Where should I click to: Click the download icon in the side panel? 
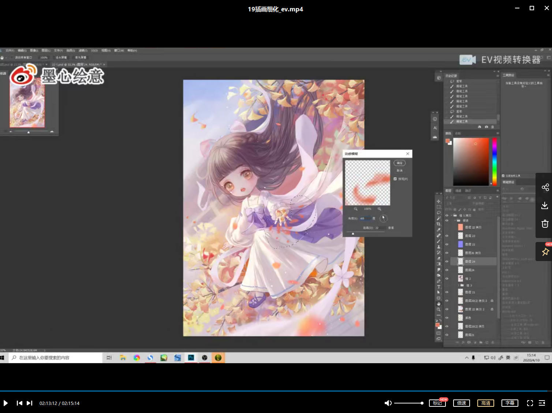coord(545,205)
